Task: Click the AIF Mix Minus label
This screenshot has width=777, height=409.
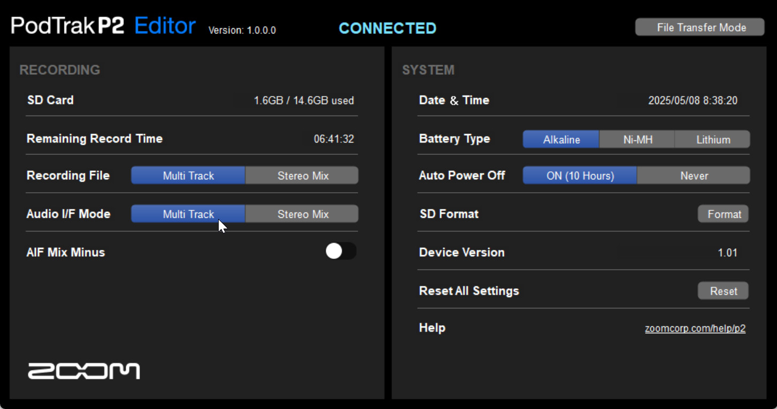Action: (x=66, y=252)
